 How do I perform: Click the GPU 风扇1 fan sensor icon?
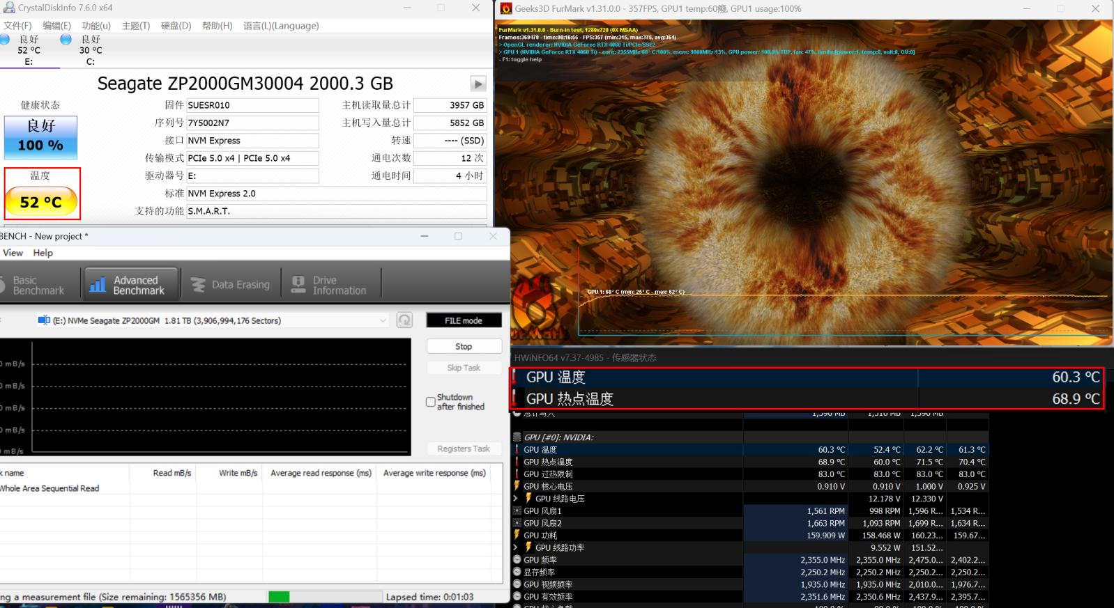pyautogui.click(x=517, y=511)
